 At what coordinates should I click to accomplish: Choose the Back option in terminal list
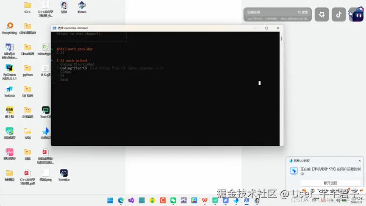point(64,80)
